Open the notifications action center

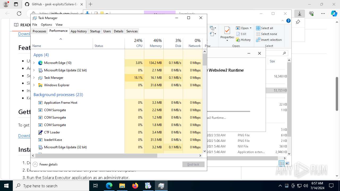click(x=331, y=186)
